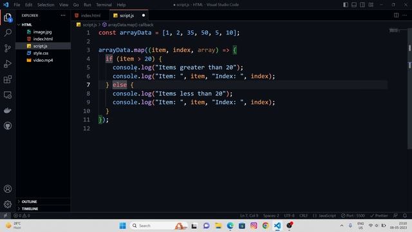Open index.html in the Explorer
The image size is (412, 232).
pyautogui.click(x=43, y=39)
